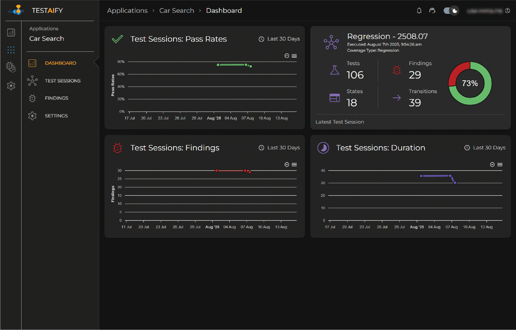This screenshot has width=516, height=330.
Task: Click last purple point on Duration chart
Action: click(455, 183)
